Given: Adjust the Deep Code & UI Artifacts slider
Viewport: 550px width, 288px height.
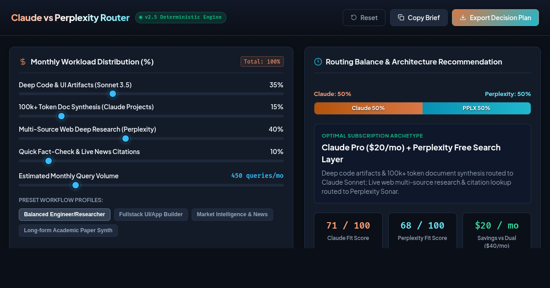Looking at the screenshot, I should [x=151, y=94].
